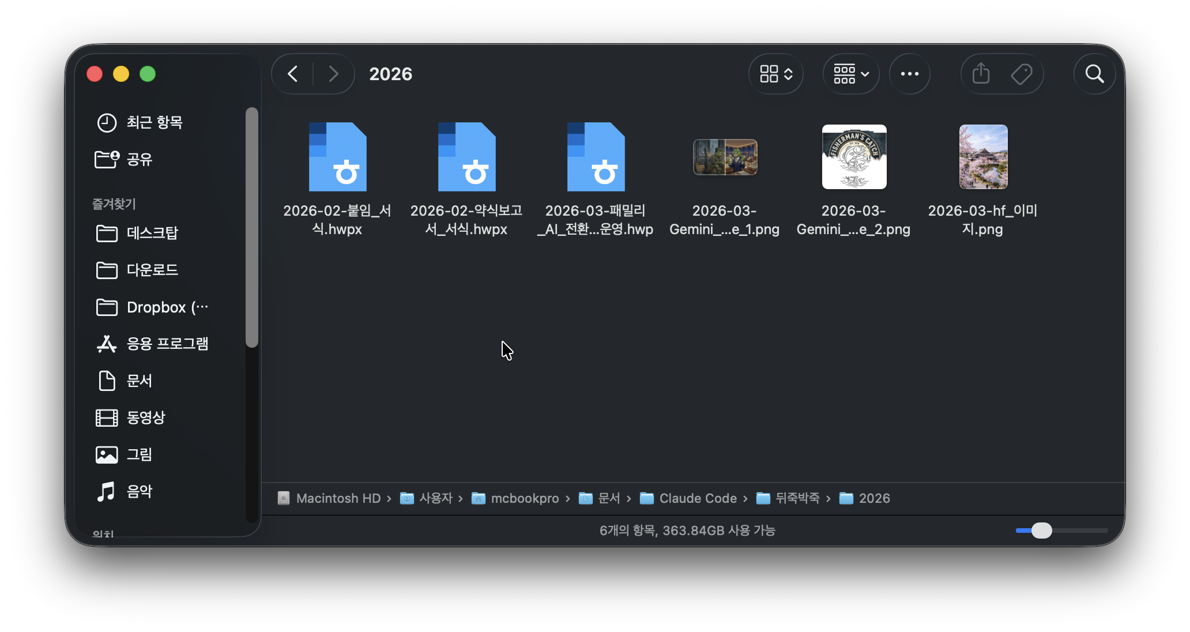Go to 다운로드 folder in sidebar
The width and height of the screenshot is (1190, 632).
152,270
